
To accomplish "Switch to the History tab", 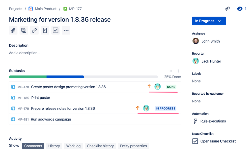I will [x=54, y=146].
